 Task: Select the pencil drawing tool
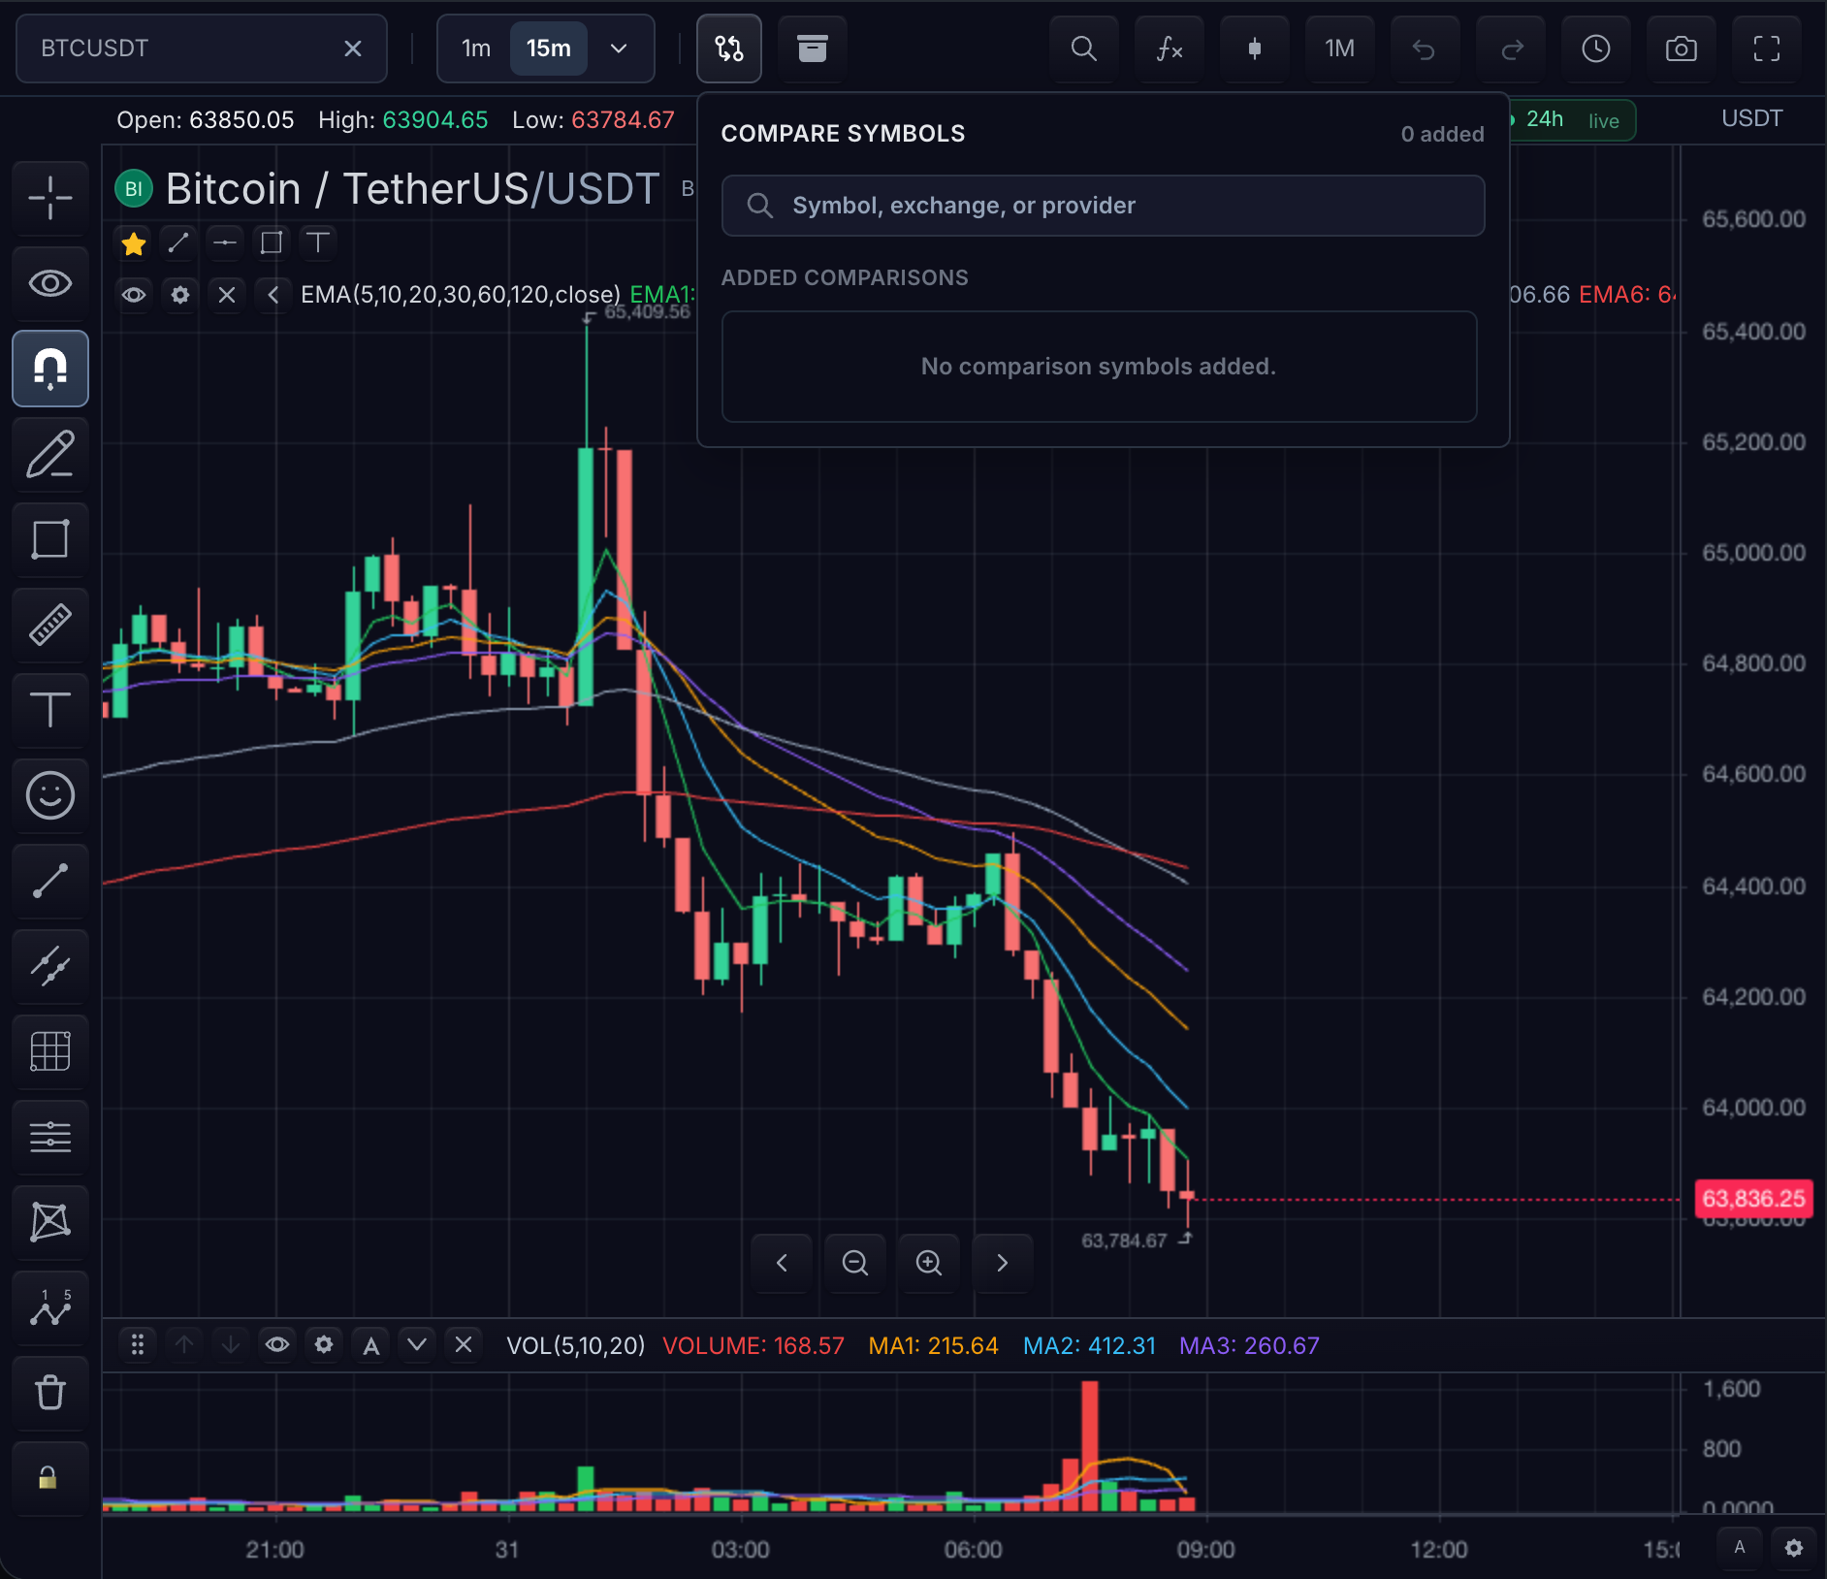(x=50, y=454)
